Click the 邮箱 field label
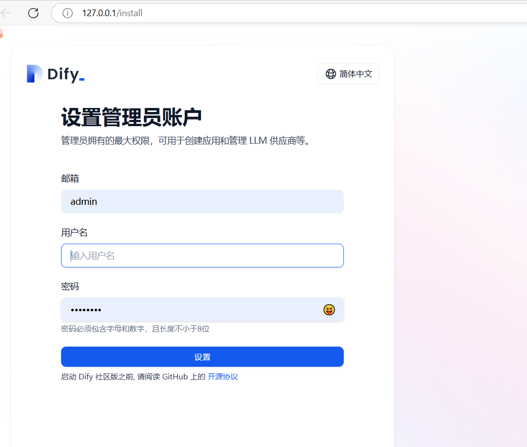This screenshot has height=447, width=527. pos(70,178)
